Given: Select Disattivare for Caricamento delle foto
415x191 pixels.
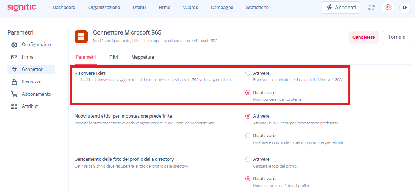Looking at the screenshot, I should point(248,179).
